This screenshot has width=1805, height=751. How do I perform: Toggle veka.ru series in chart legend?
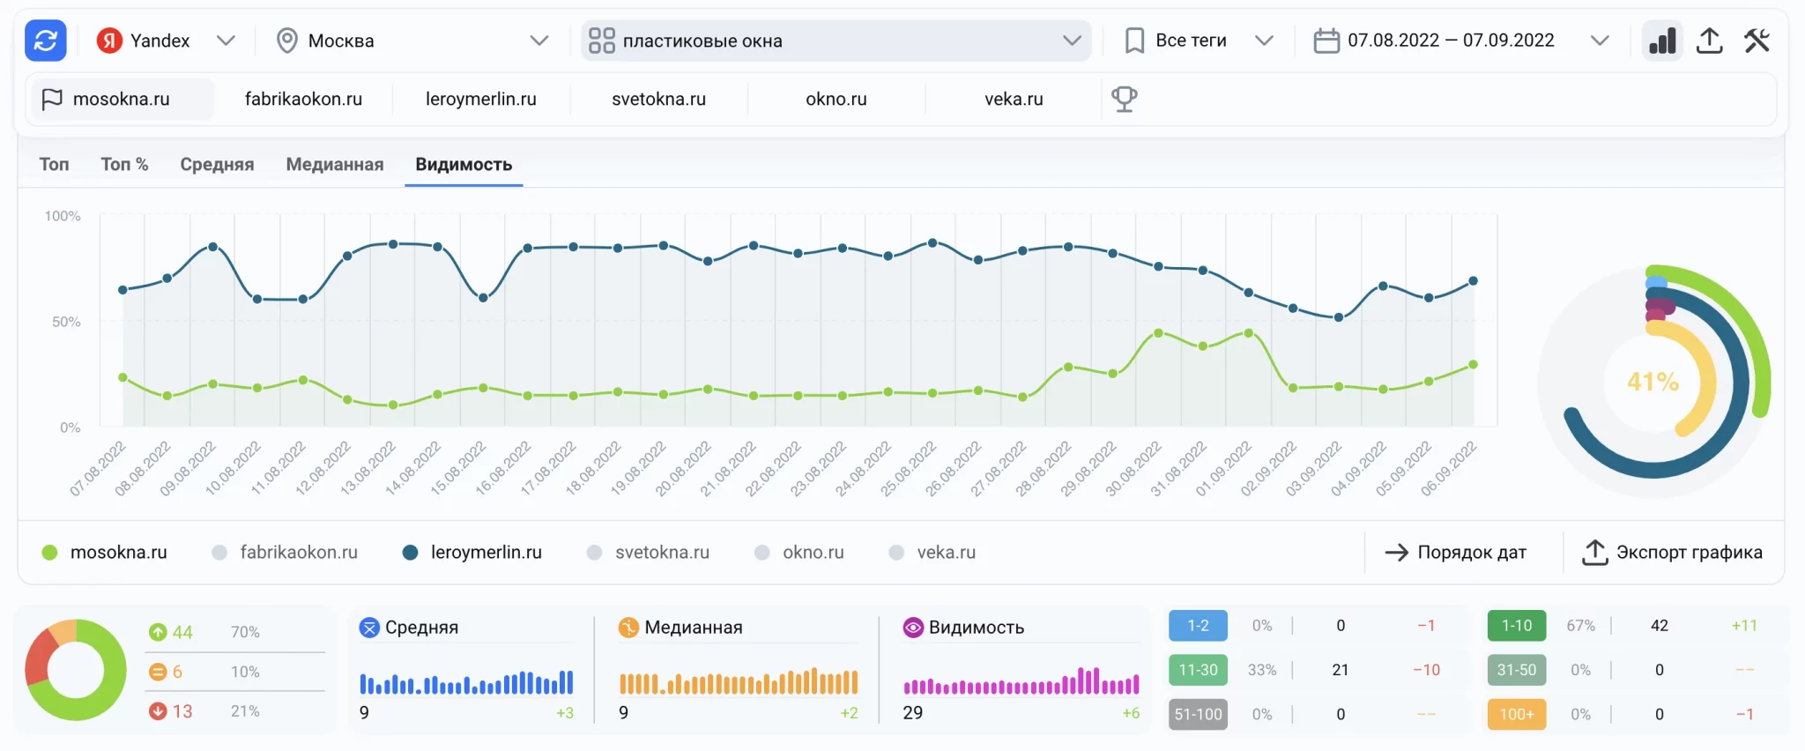(x=932, y=553)
